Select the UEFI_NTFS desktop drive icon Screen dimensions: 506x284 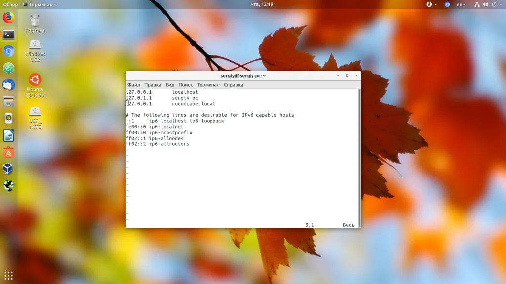(x=35, y=118)
